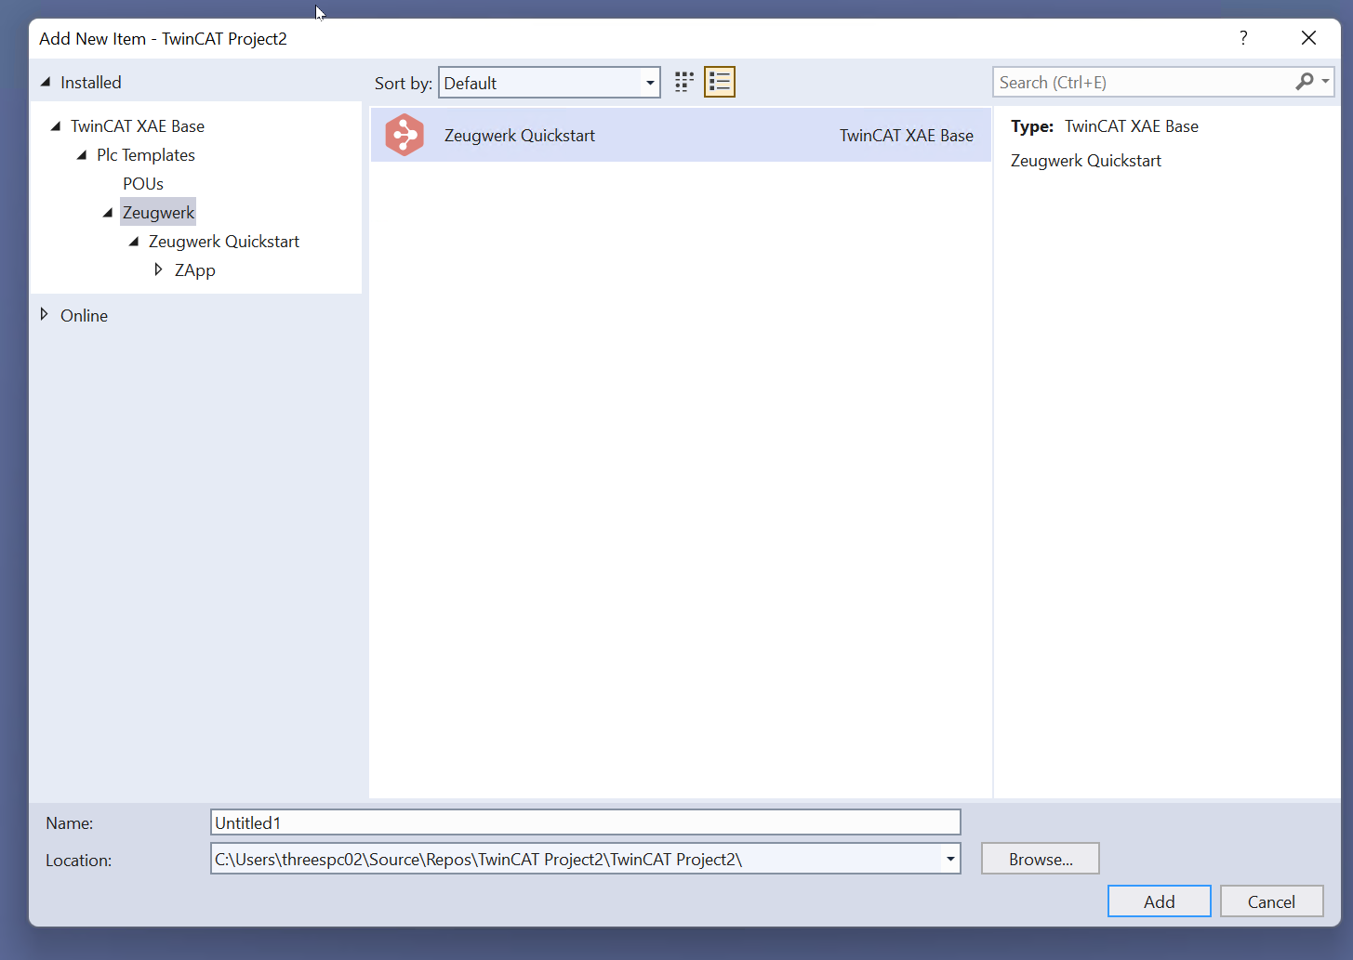Open search options dropdown arrow

click(1325, 82)
